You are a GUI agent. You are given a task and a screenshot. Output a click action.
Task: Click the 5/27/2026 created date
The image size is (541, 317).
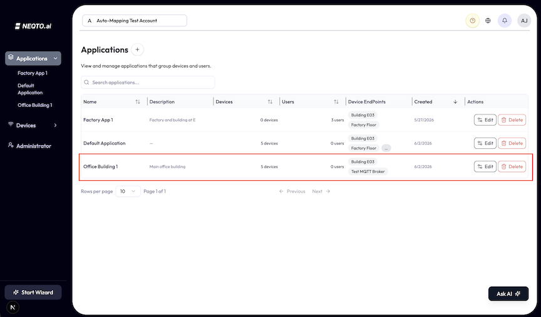click(x=424, y=120)
